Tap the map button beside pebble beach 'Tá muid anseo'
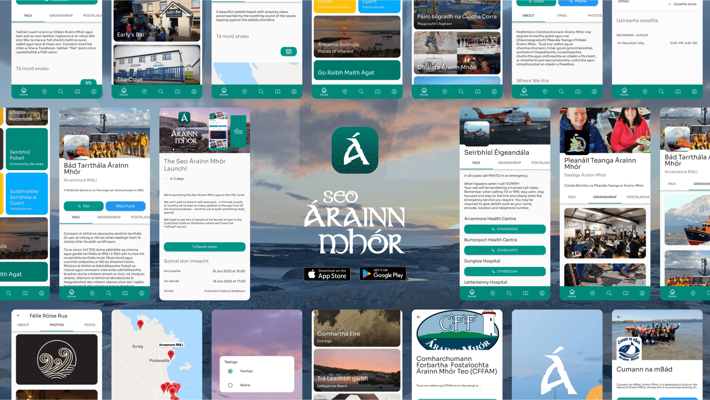Image resolution: width=710 pixels, height=400 pixels. click(288, 51)
